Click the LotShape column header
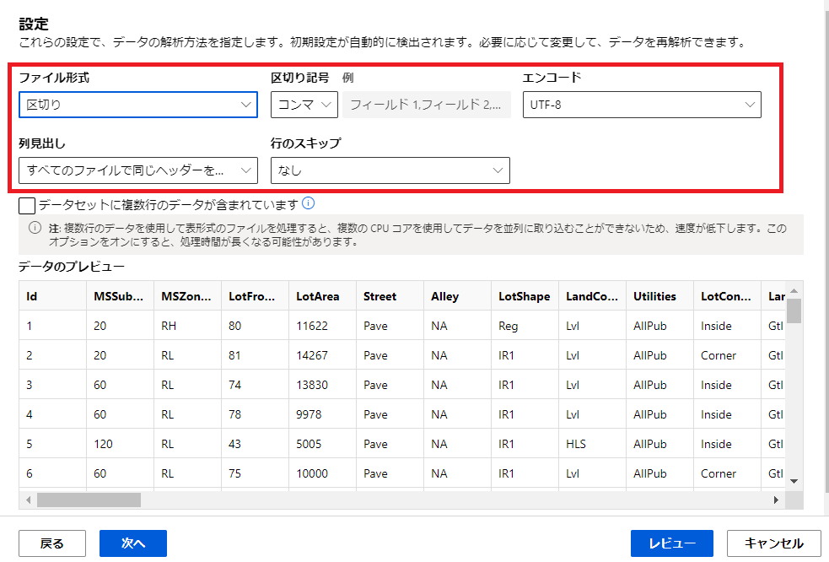Viewport: 829px width, 562px height. pyautogui.click(x=525, y=296)
